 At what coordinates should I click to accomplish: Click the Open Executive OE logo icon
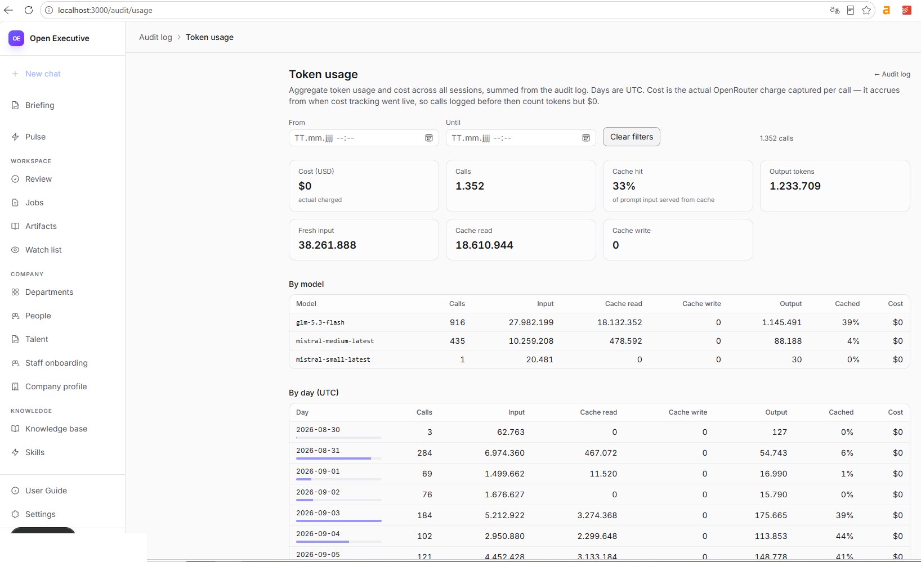[16, 38]
